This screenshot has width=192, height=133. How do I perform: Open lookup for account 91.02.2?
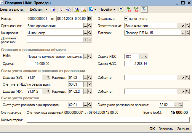pos(90,91)
